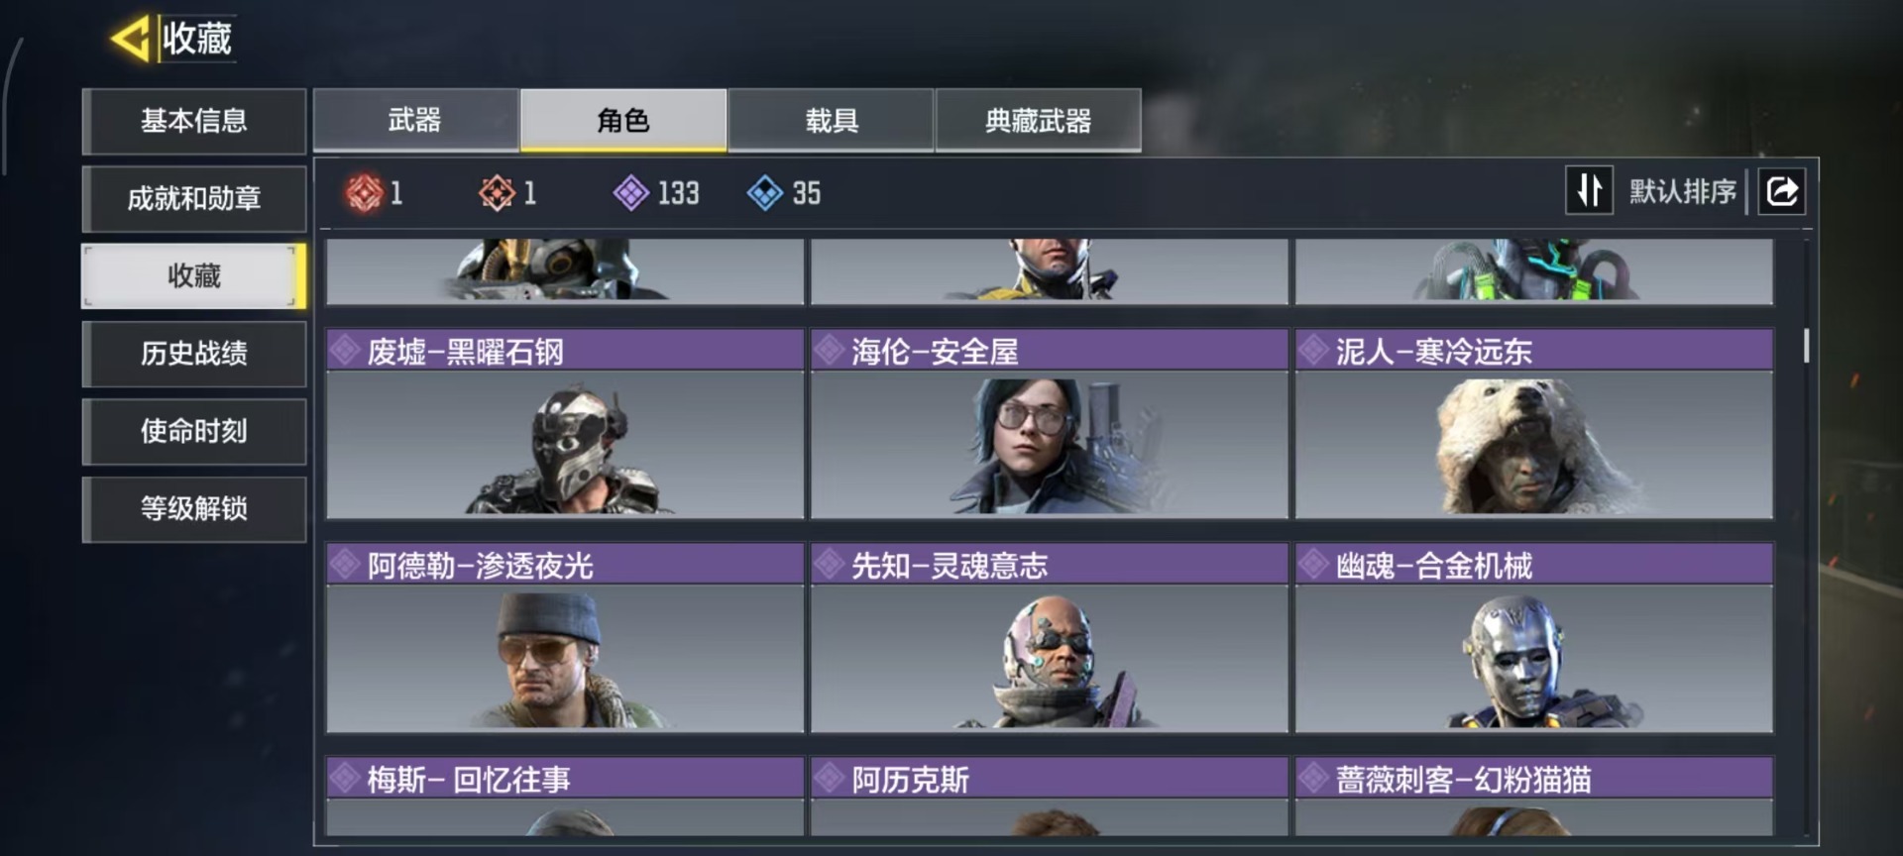This screenshot has width=1903, height=856.
Task: Open 成就和勋章 in the sidebar
Action: click(x=194, y=198)
